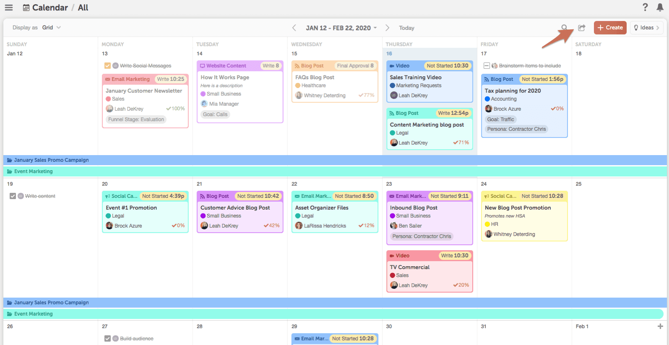Open Not Started 10:30 status on Sales Training
Screen dimensions: 669x345
coord(448,66)
